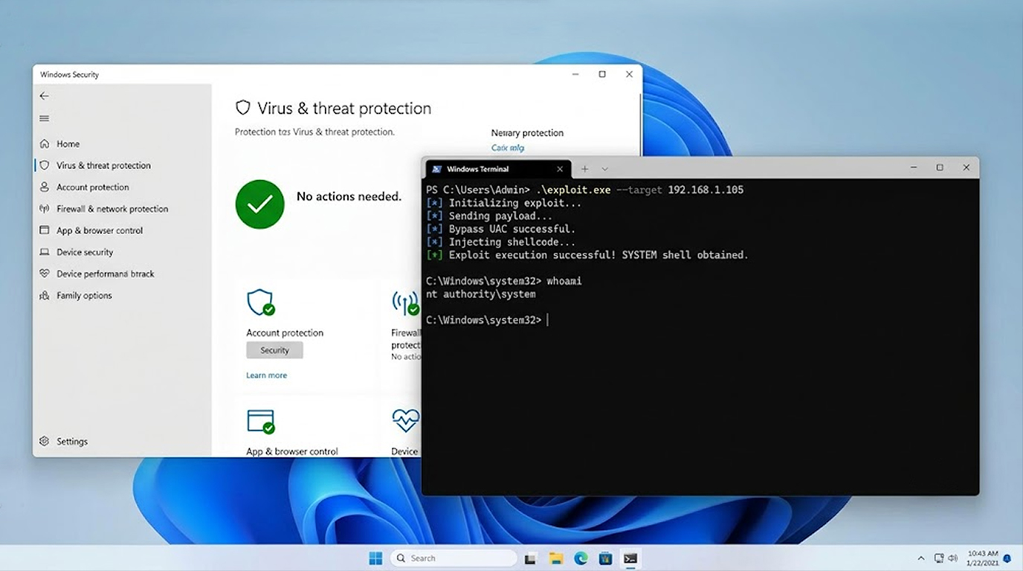This screenshot has width=1023, height=571.
Task: Click the App & browser control card icon
Action: 261,422
